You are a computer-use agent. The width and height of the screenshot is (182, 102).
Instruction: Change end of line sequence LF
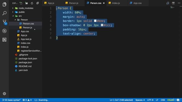point(157,100)
